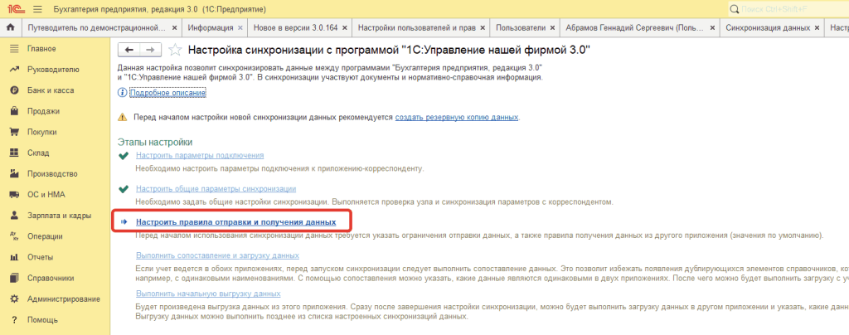Click the search field magnifier icon
Image resolution: width=849 pixels, height=335 pixels.
coord(735,9)
